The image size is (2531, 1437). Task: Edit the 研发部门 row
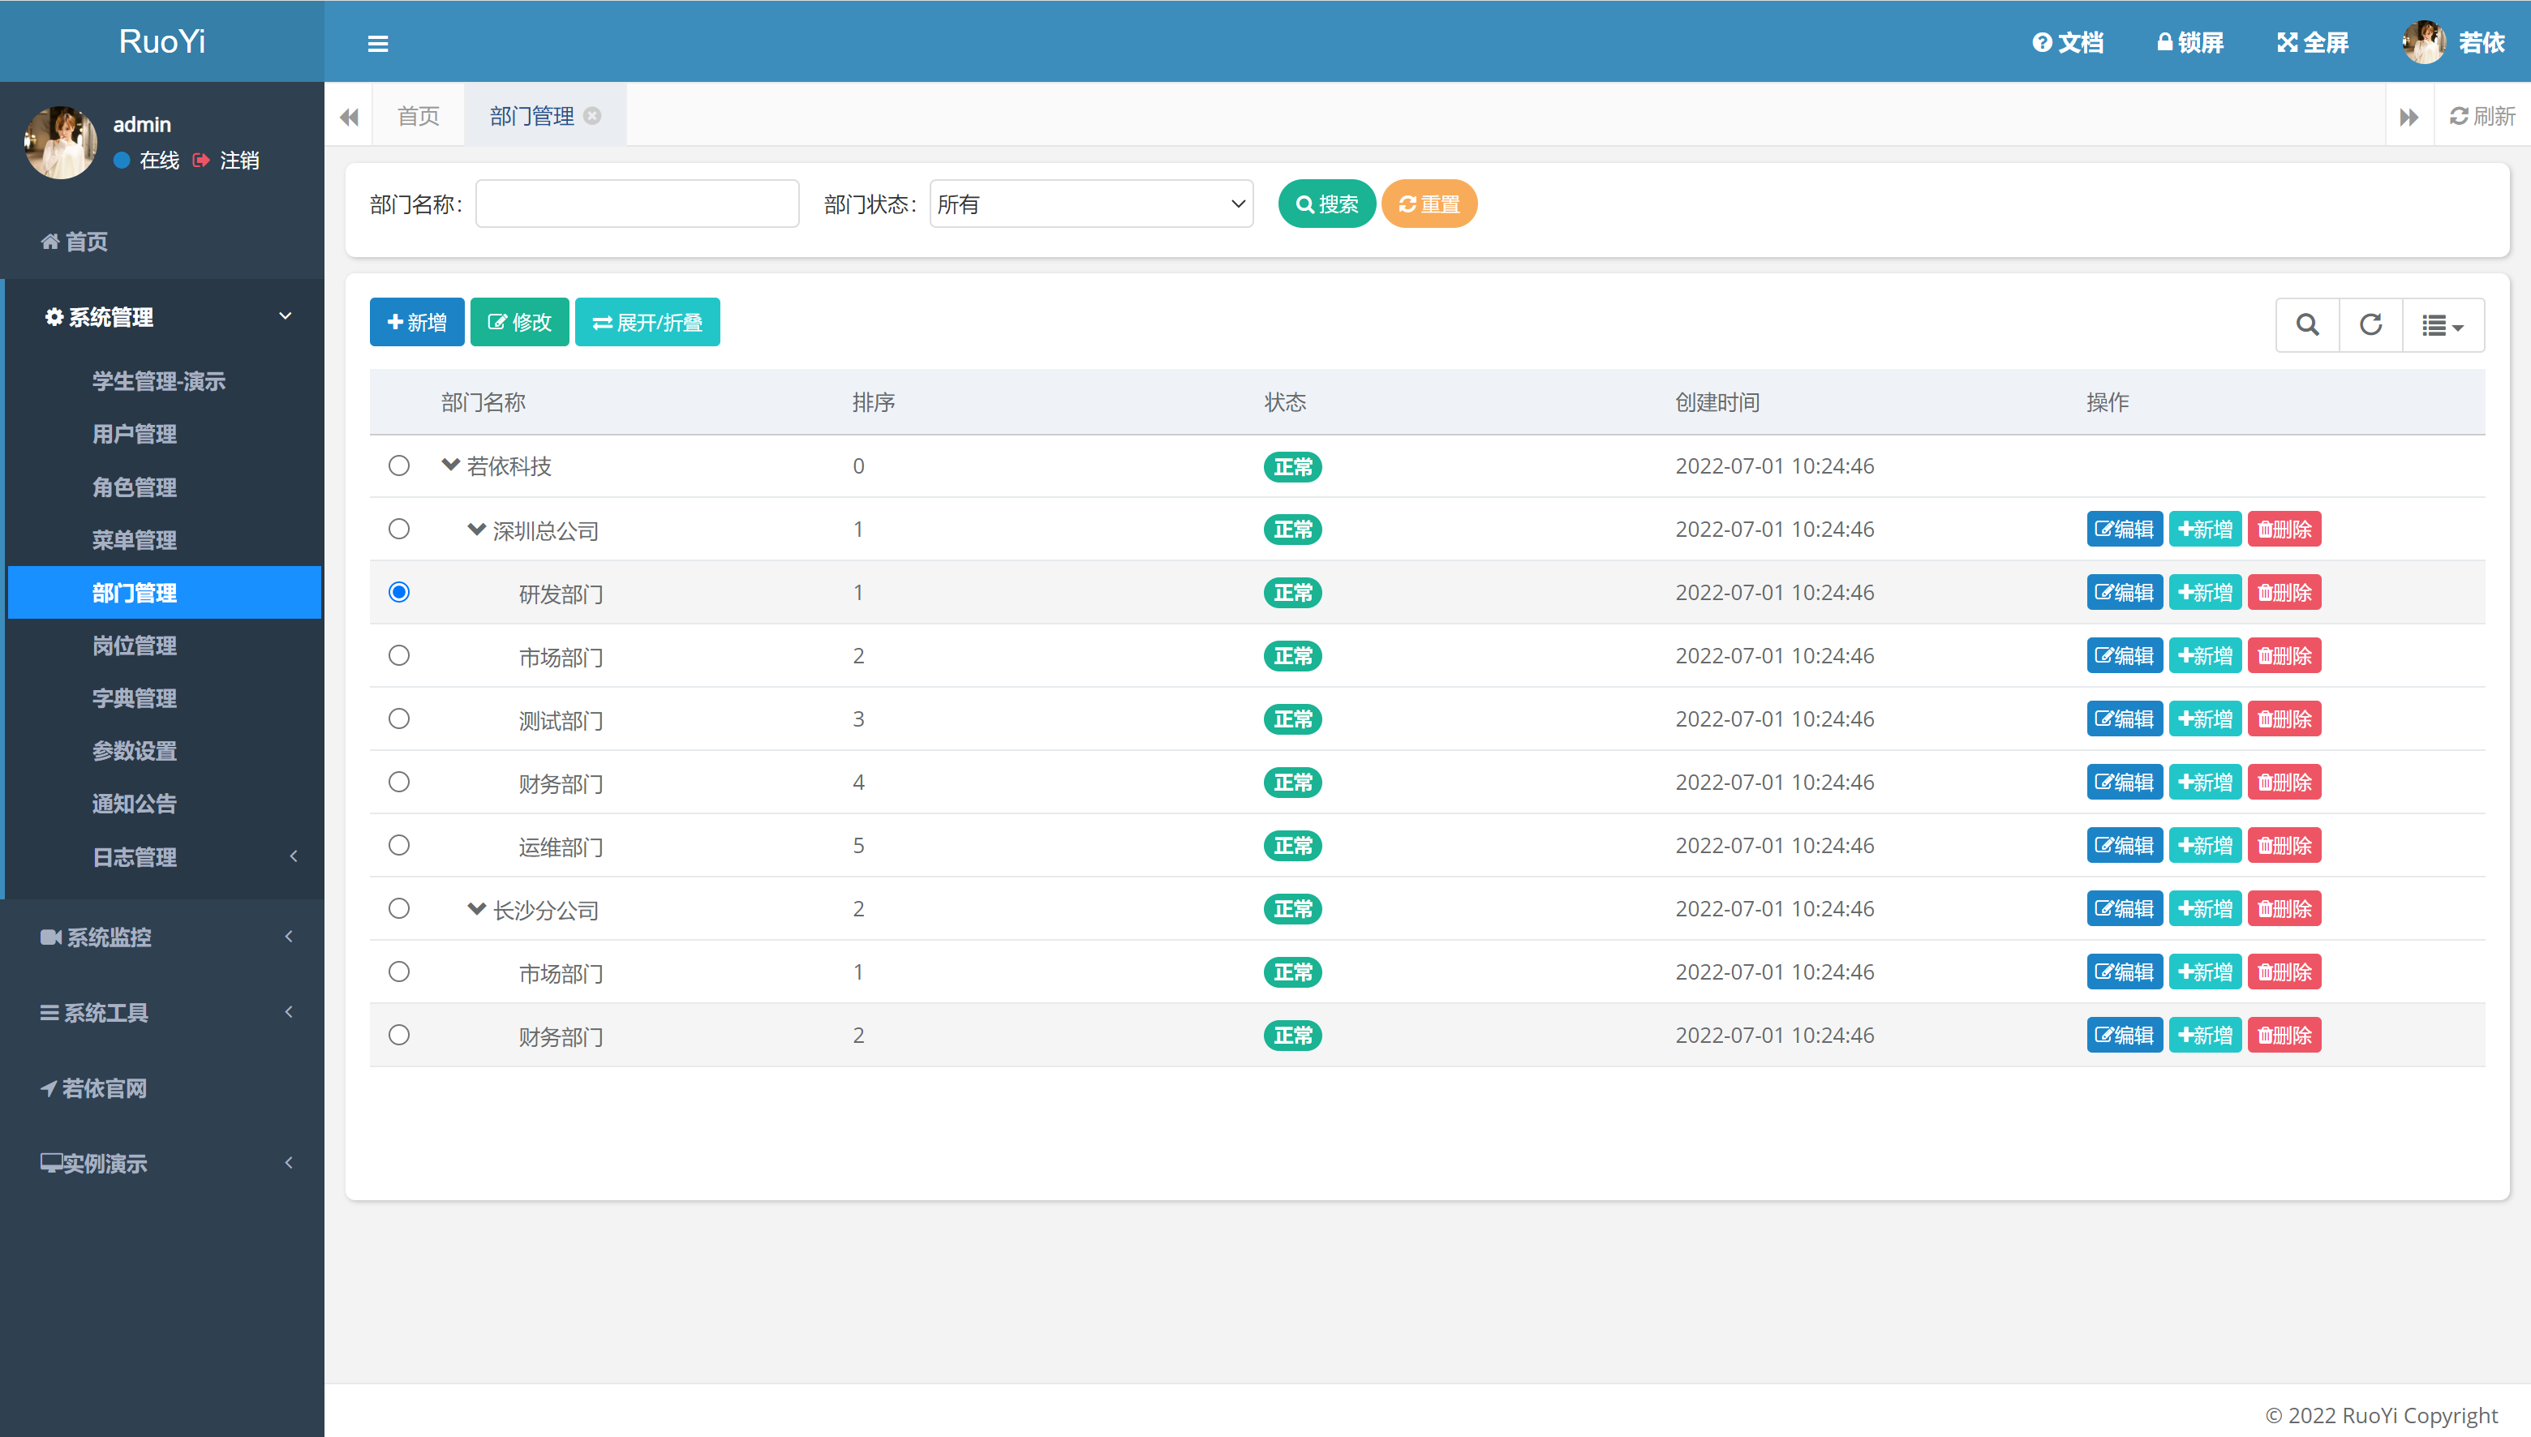[2125, 592]
